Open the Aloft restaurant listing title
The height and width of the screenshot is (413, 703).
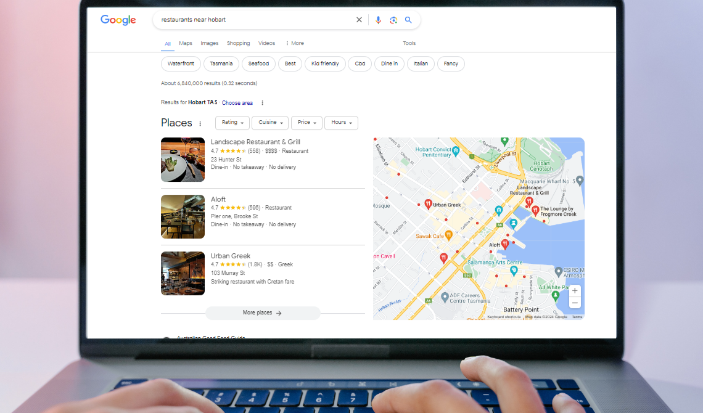(218, 199)
